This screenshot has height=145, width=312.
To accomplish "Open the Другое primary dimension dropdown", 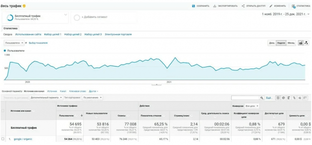I will pos(94,91).
